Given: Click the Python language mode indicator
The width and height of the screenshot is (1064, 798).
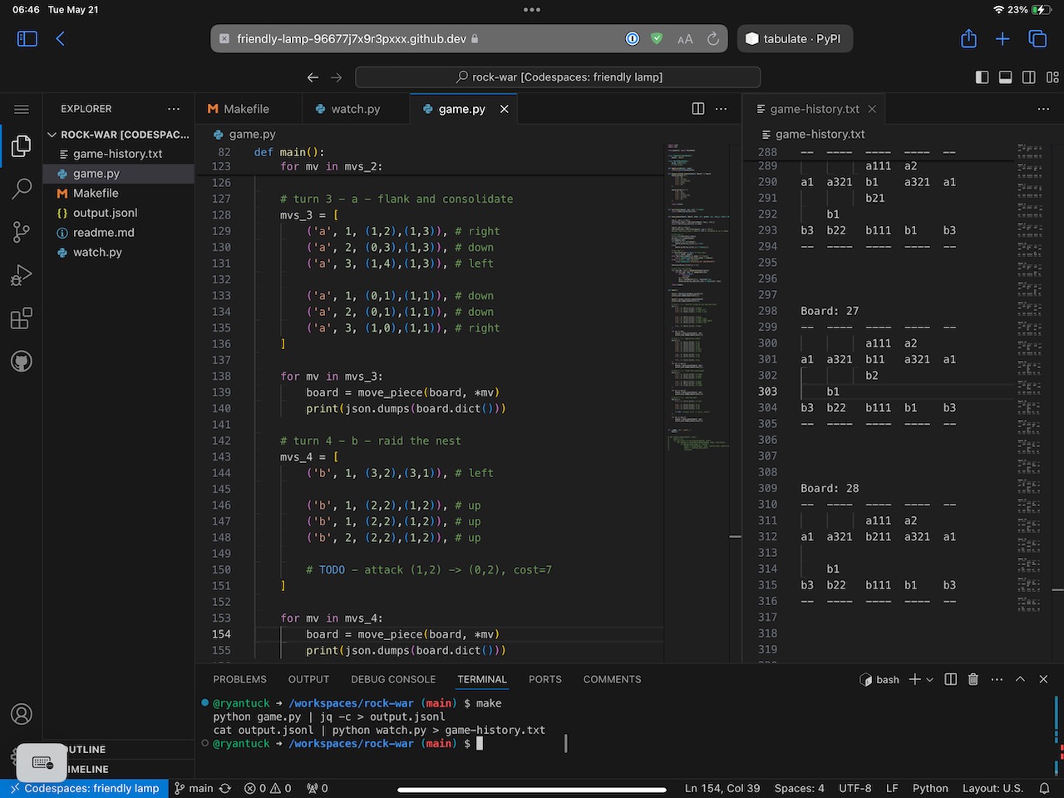Looking at the screenshot, I should tap(929, 788).
